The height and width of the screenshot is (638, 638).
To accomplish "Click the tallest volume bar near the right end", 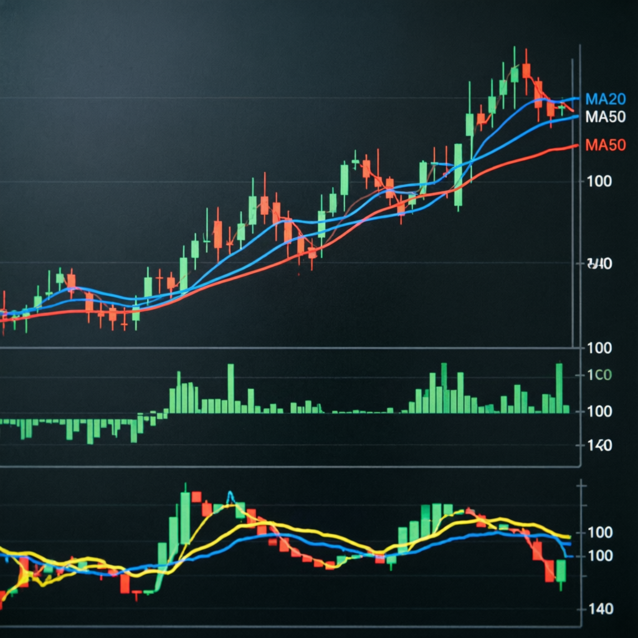I will click(559, 388).
